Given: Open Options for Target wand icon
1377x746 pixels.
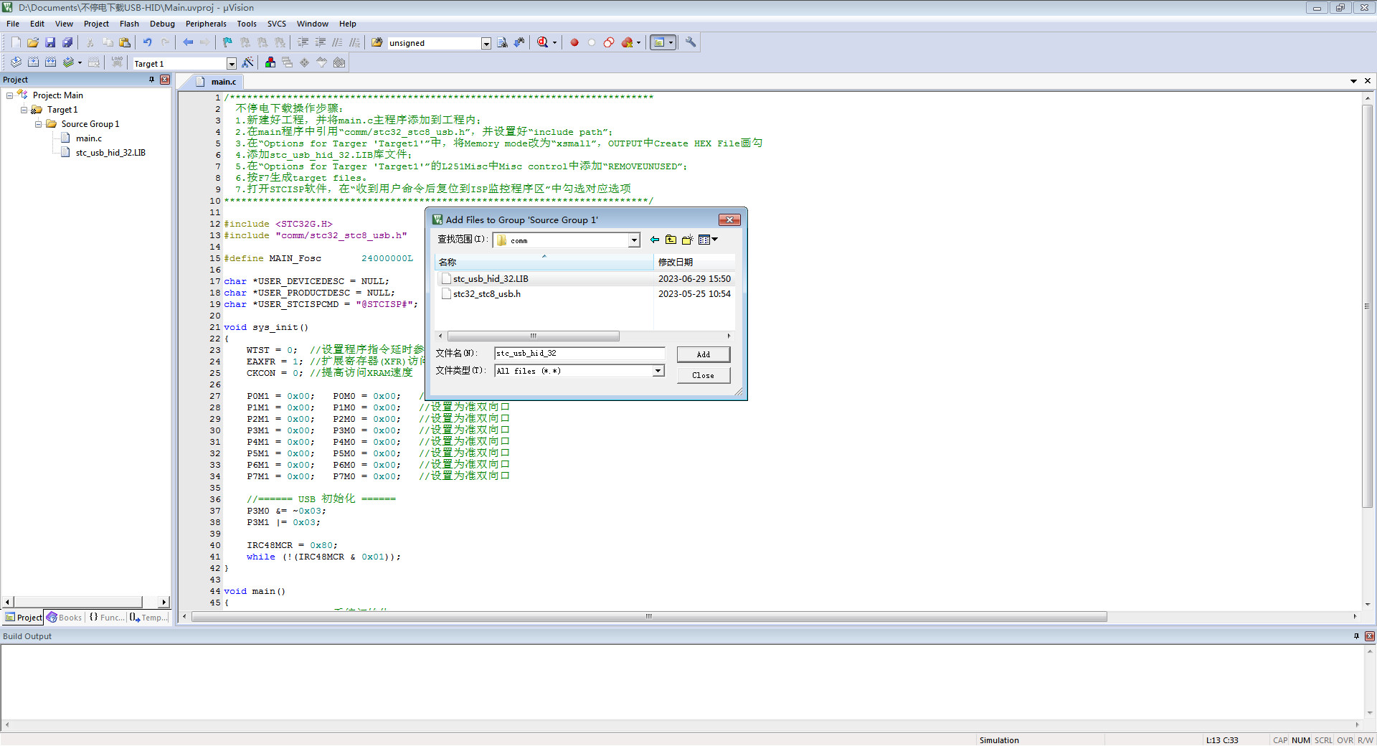Looking at the screenshot, I should (248, 62).
